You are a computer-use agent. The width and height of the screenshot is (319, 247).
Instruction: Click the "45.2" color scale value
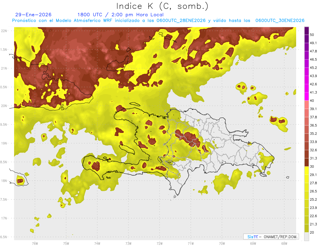click(313, 68)
